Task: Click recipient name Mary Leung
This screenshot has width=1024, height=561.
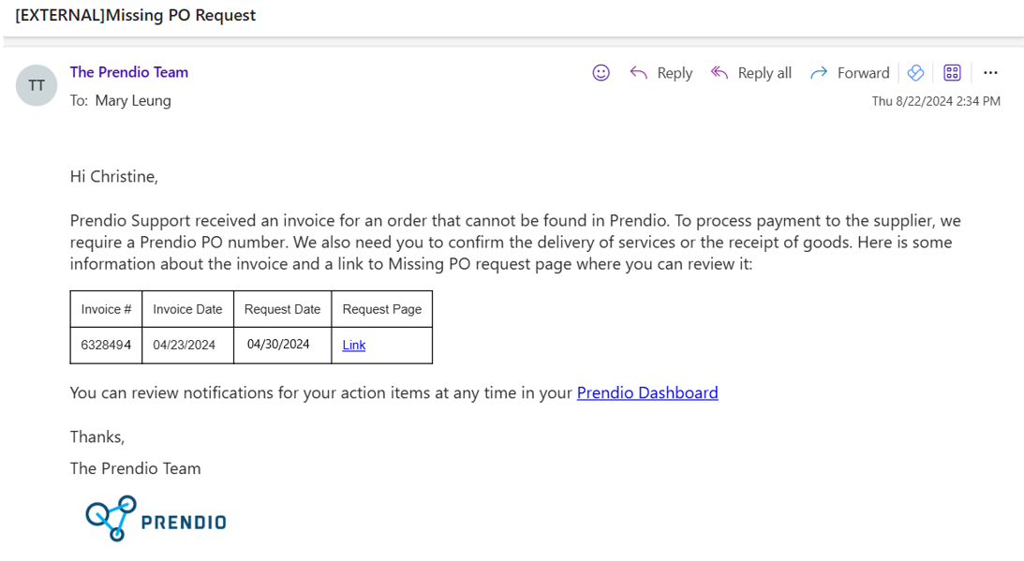Action: click(x=133, y=100)
